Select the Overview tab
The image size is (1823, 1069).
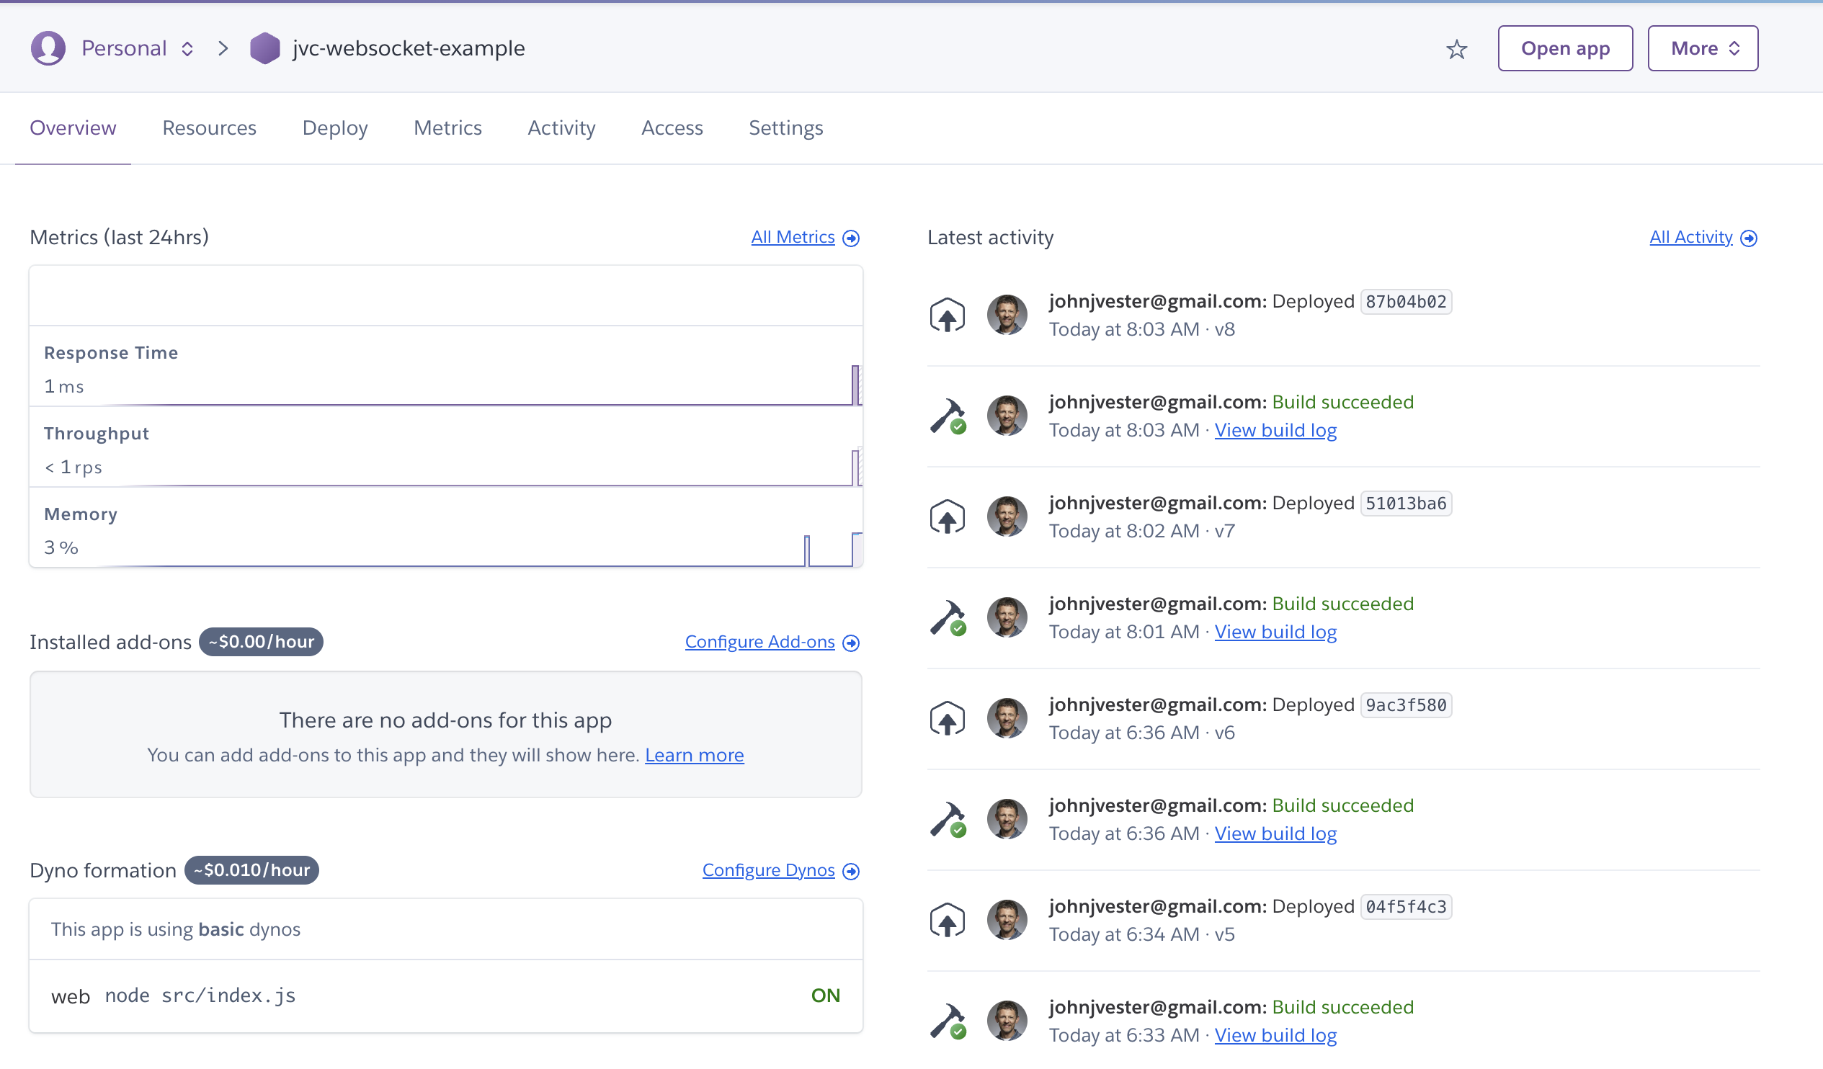point(73,128)
